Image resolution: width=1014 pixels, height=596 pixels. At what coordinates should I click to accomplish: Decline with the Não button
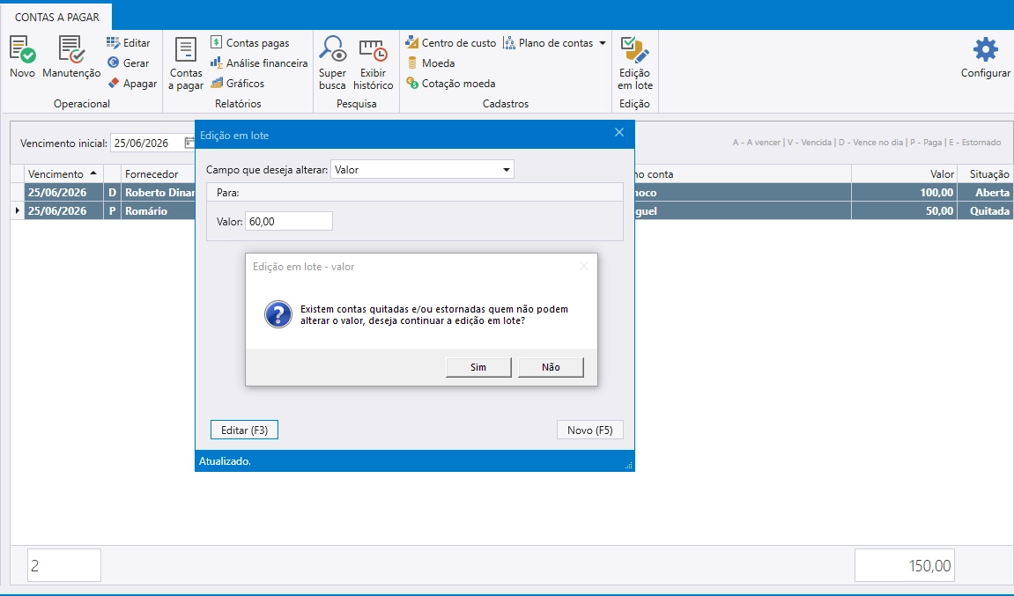[551, 366]
